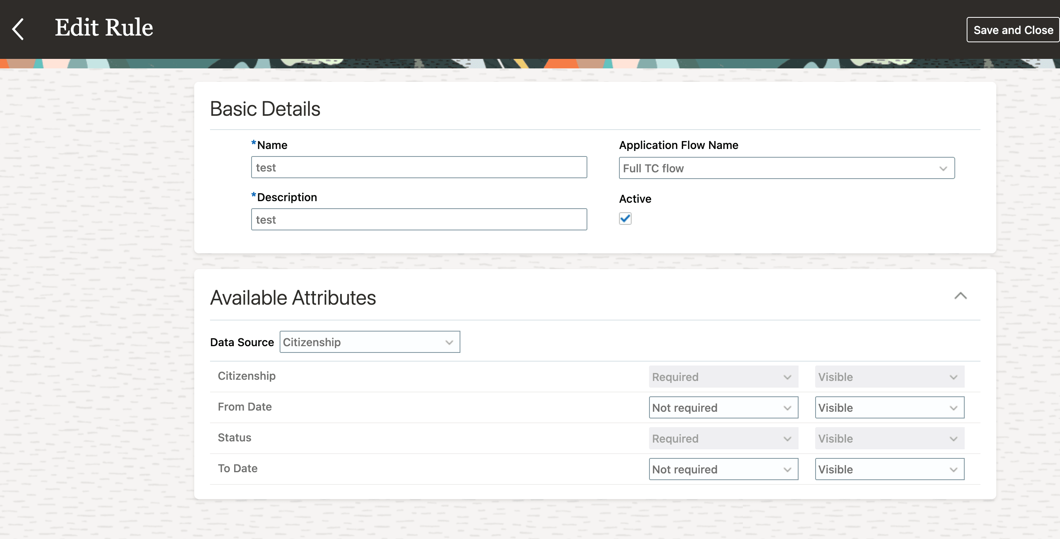Image resolution: width=1060 pixels, height=539 pixels.
Task: Open From Date visibility dropdown
Action: (889, 407)
